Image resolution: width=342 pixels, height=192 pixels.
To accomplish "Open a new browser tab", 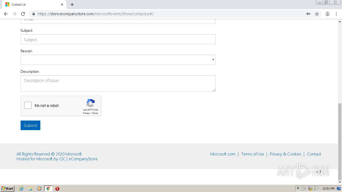I will point(72,5).
